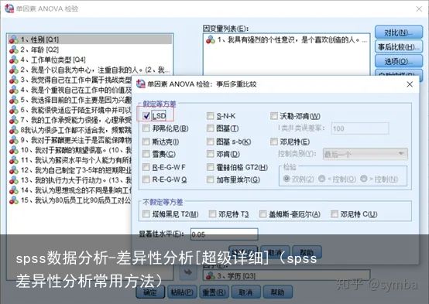Image resolution: width=429 pixels, height=304 pixels.
Task: Select variable 13、我的执行力大于行动力
Action: [x=70, y=180]
